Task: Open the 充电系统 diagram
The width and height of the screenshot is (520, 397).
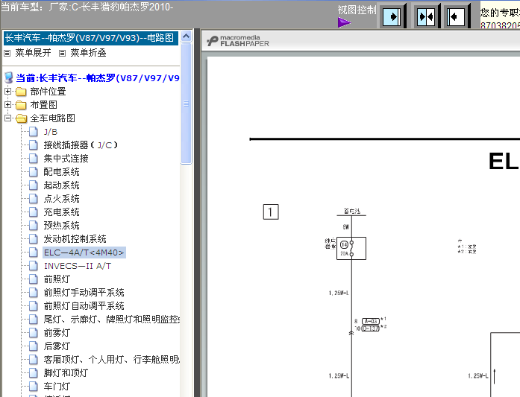Action: (61, 212)
